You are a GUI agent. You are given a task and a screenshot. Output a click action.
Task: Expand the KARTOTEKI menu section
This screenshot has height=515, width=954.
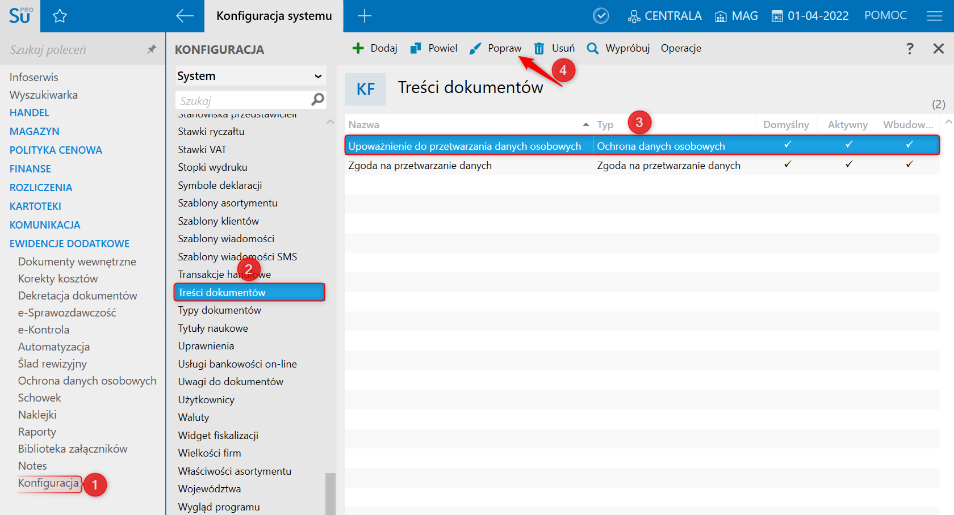[x=35, y=206]
